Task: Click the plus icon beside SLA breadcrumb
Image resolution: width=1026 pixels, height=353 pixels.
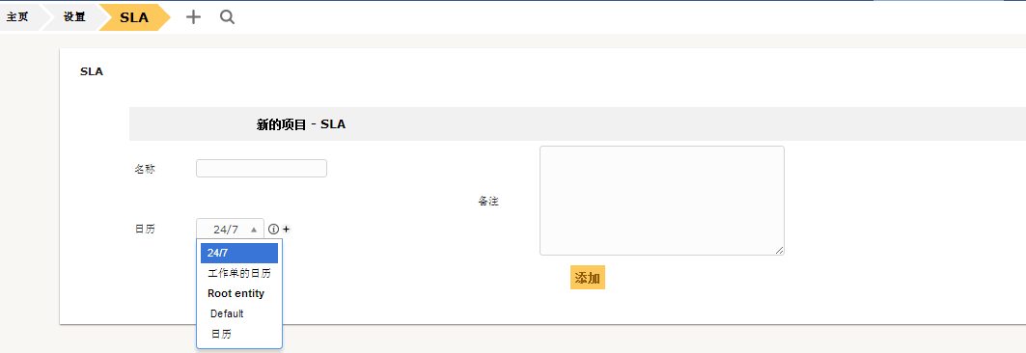Action: pos(193,17)
